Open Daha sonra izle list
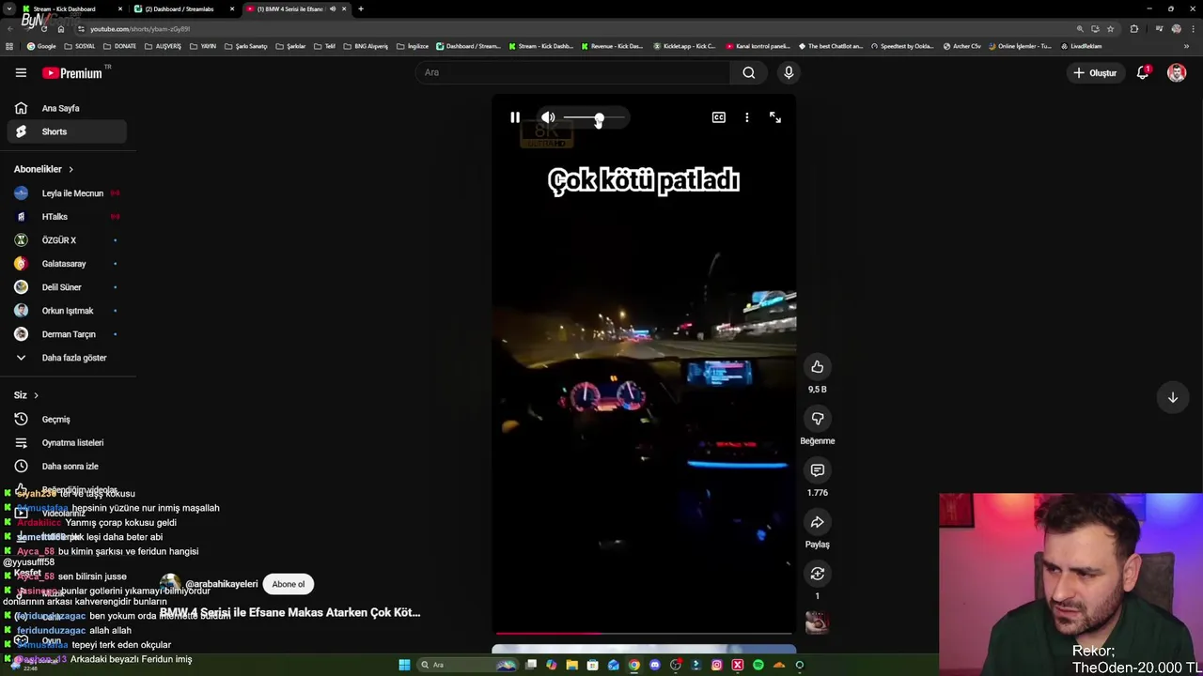 66,467
